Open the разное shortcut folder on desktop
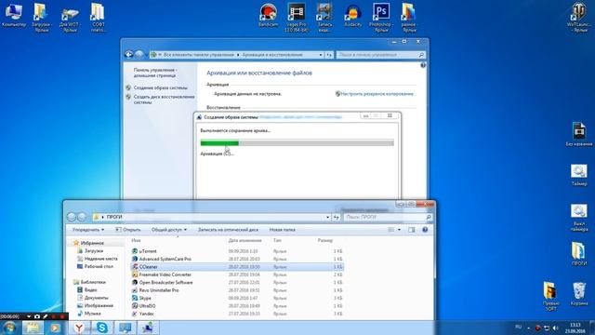The width and height of the screenshot is (595, 335). pos(409,17)
